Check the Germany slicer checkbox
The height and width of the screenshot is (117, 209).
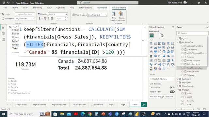9,87
